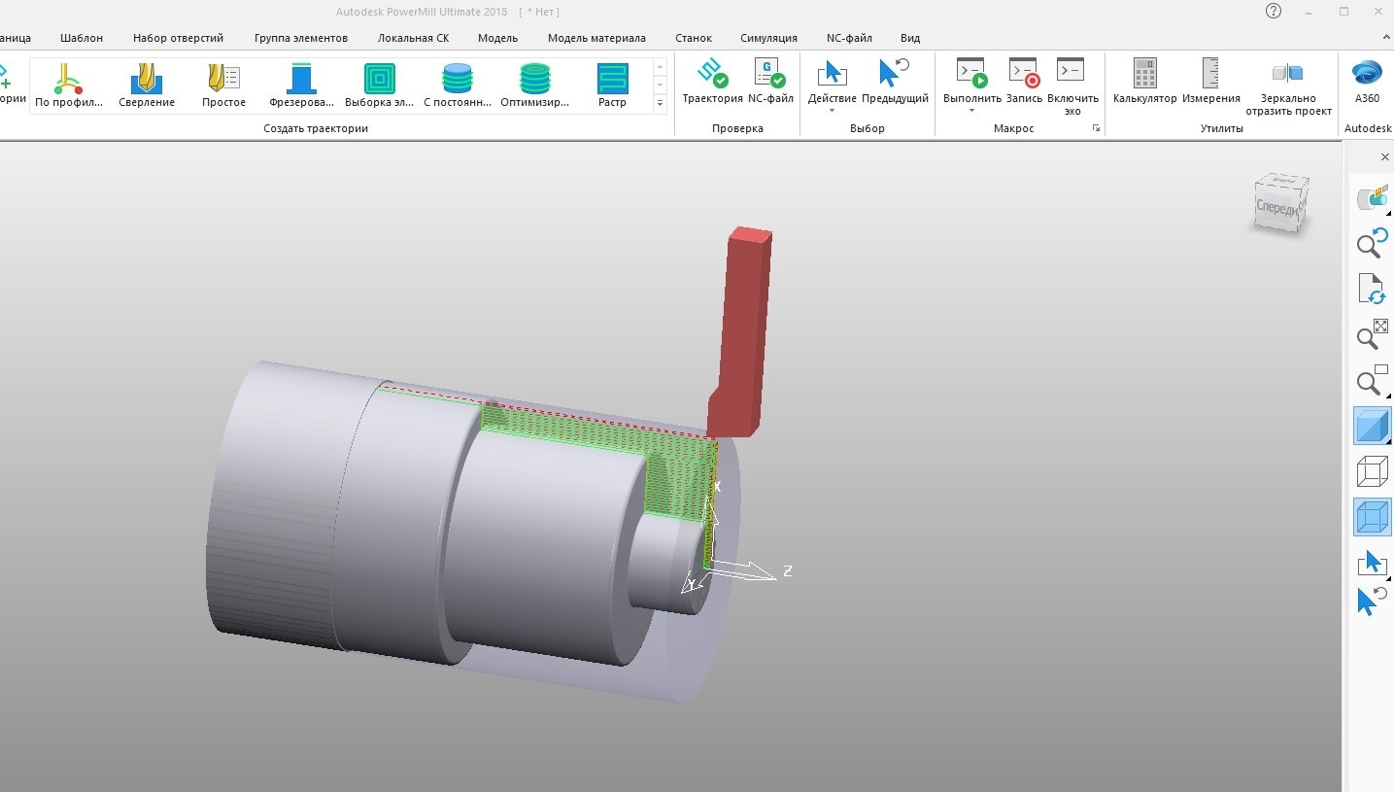Select the Сверление (Drilling) toolpath tool
The image size is (1394, 792).
(x=146, y=85)
